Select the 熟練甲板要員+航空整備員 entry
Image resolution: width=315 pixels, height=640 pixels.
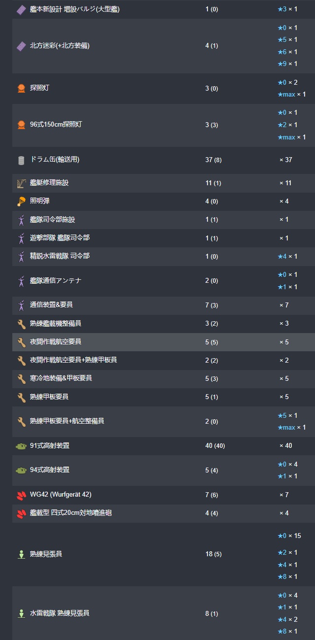tap(67, 421)
